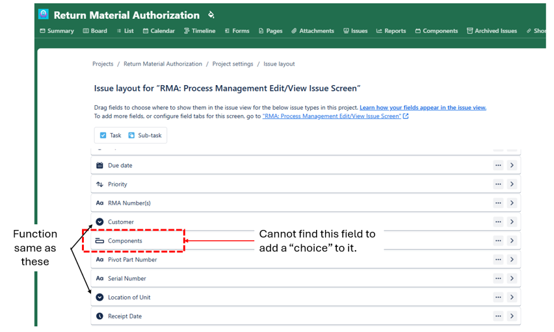Expand the Pivot Part Number row
The width and height of the screenshot is (554, 332).
tap(512, 260)
